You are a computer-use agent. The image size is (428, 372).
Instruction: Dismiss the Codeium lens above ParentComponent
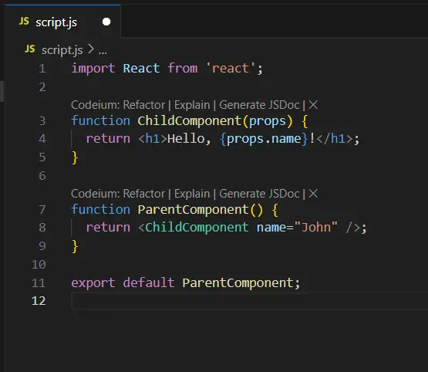tap(313, 194)
